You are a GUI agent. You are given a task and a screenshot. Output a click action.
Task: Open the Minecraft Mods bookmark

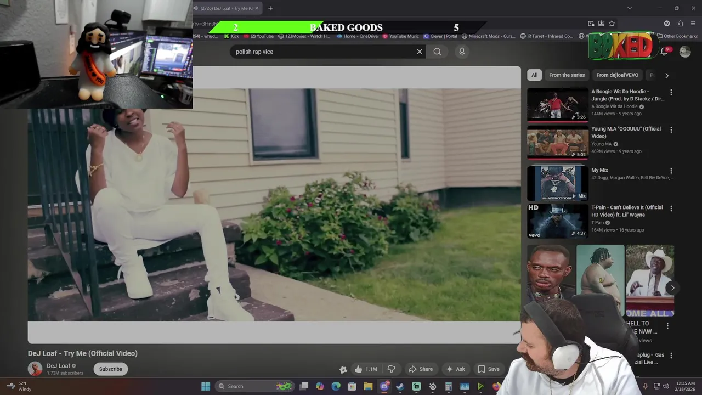coord(489,36)
